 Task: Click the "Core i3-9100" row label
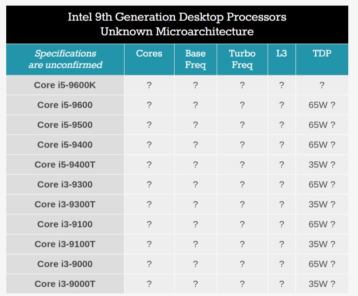[65, 224]
